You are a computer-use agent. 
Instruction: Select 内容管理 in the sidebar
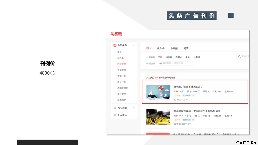122,64
